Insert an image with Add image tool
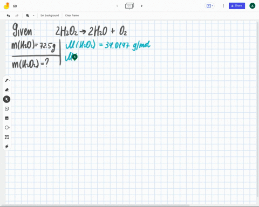 (7, 118)
